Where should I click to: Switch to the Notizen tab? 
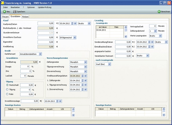(25, 17)
